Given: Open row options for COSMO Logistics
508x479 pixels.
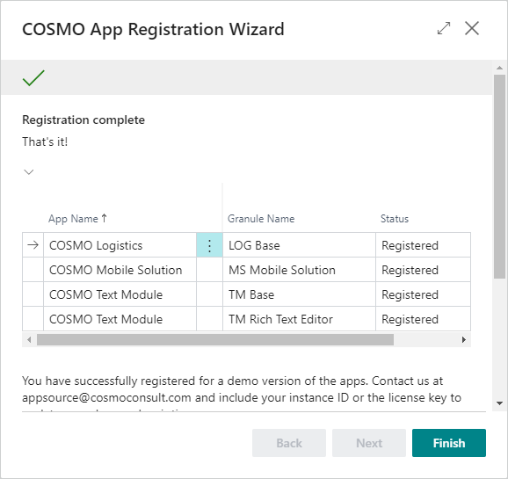Looking at the screenshot, I should pyautogui.click(x=209, y=245).
